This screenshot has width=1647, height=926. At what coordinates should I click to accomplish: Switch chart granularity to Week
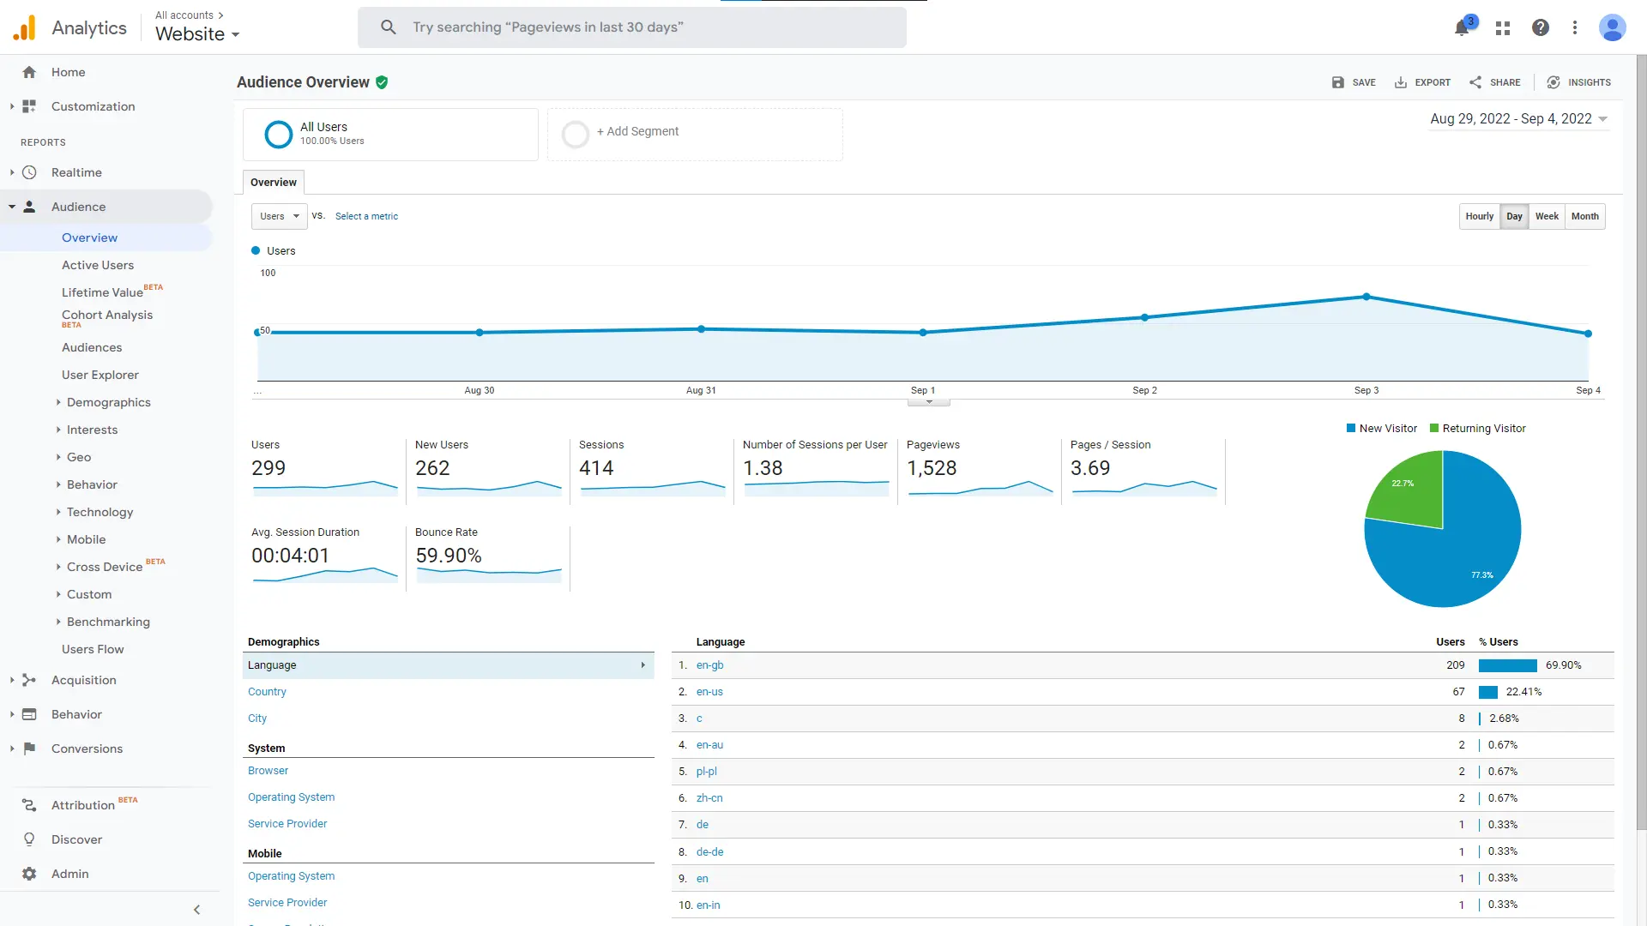click(x=1547, y=216)
